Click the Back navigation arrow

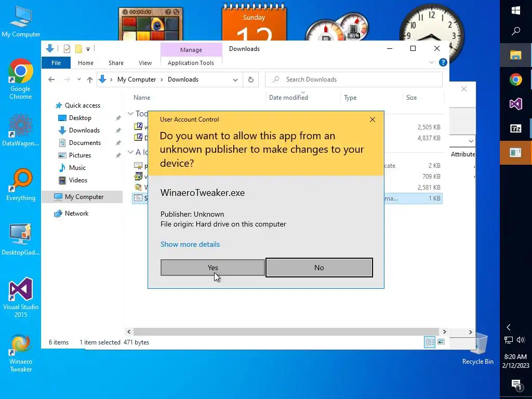click(51, 79)
